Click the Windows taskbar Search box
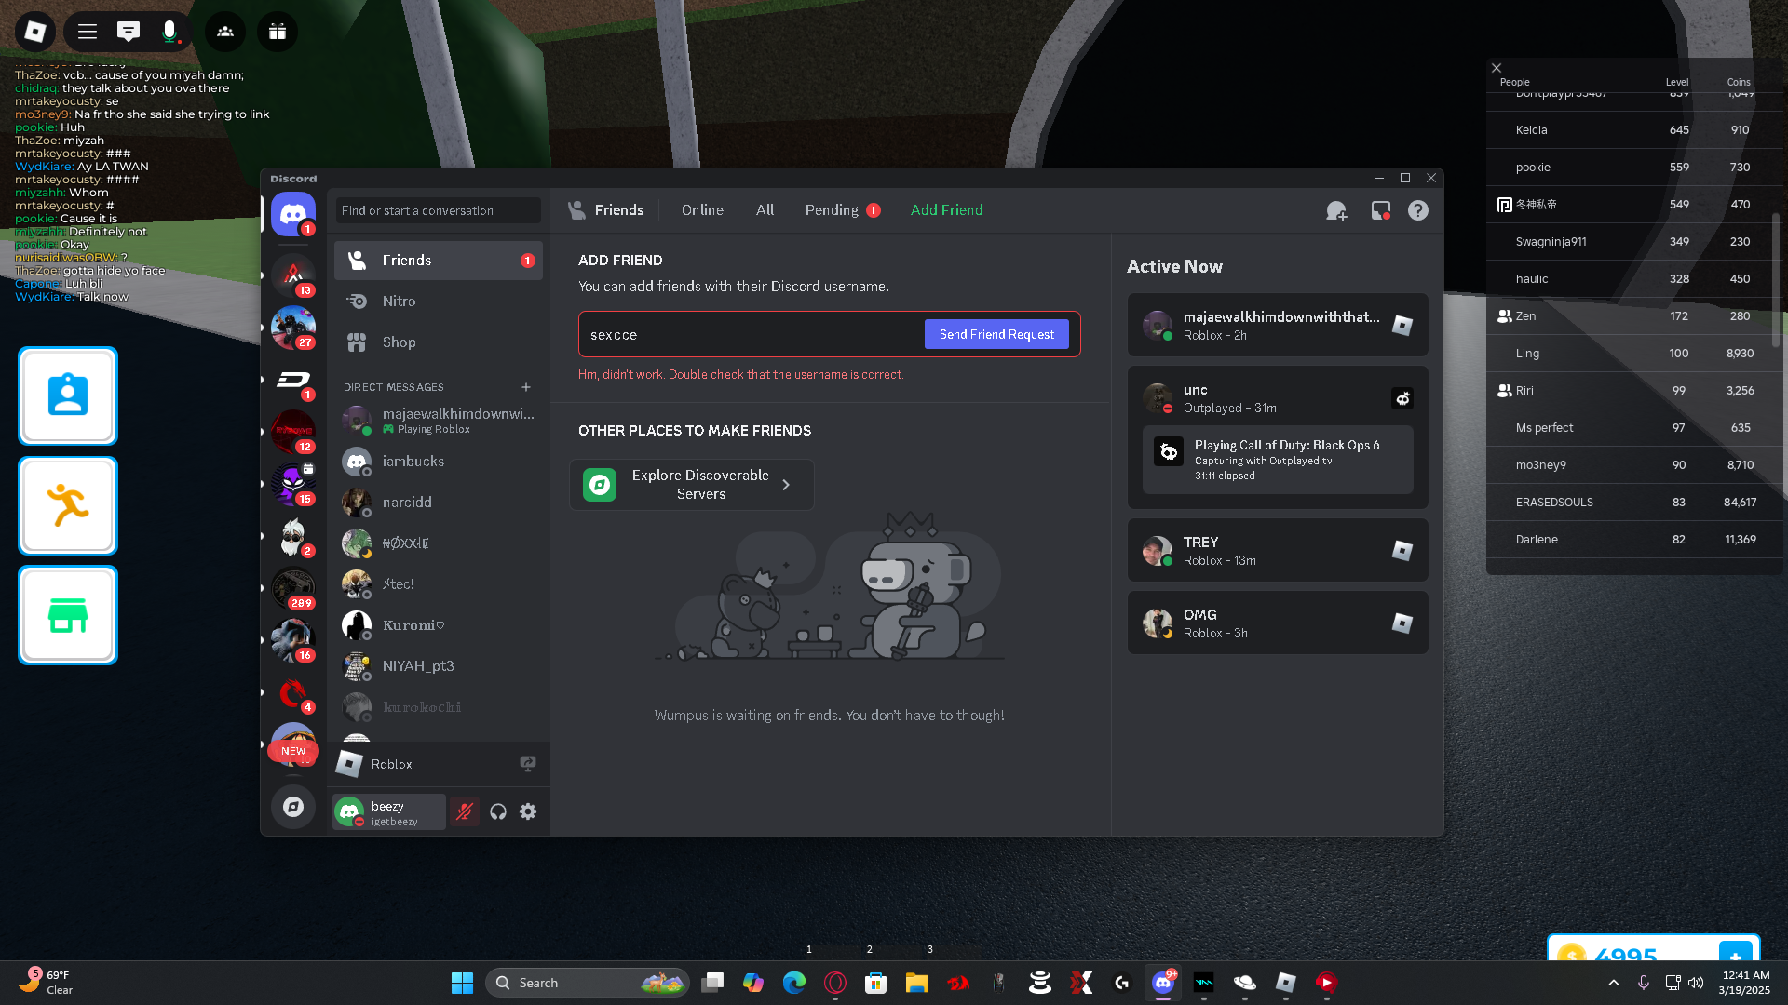 click(588, 983)
